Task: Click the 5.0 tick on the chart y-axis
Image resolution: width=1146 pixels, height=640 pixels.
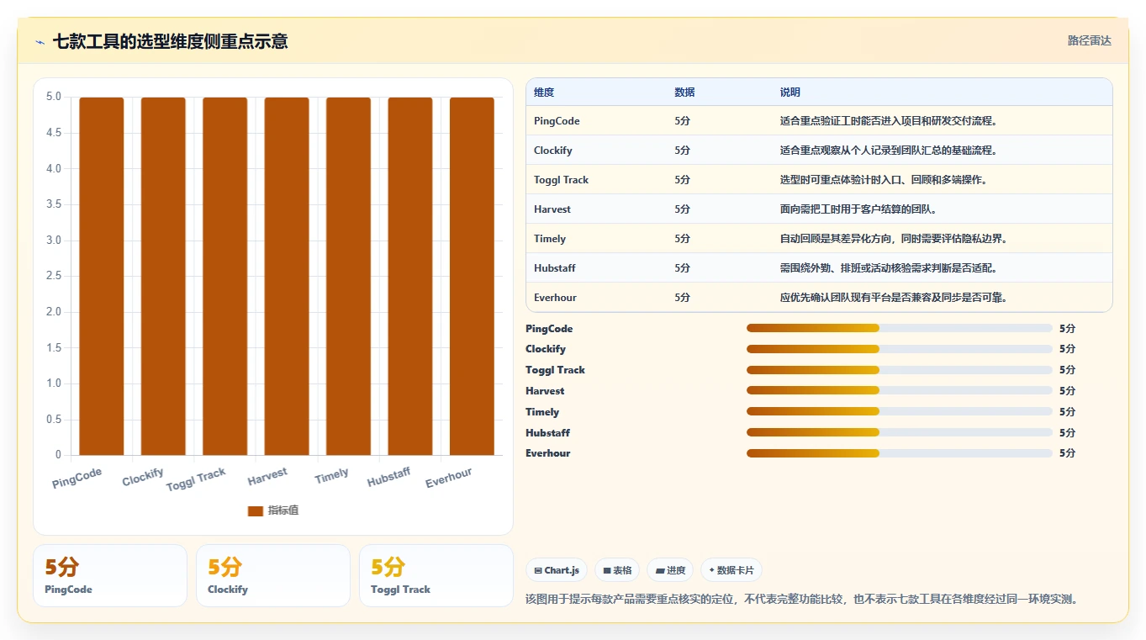Action: point(54,97)
